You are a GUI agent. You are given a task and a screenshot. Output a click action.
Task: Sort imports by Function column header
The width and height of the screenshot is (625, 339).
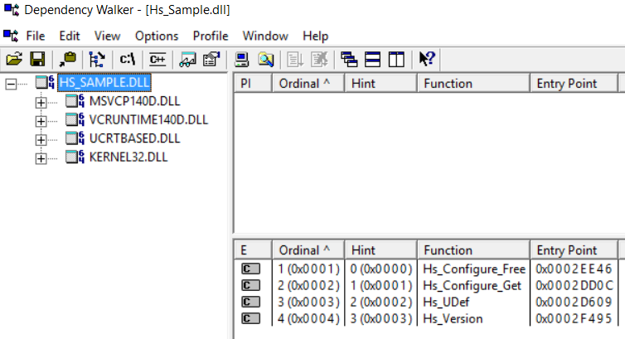(473, 83)
